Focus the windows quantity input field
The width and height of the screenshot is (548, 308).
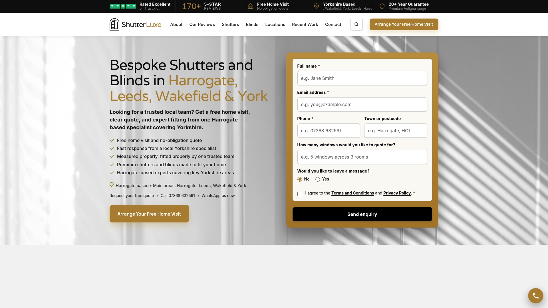[x=362, y=157]
